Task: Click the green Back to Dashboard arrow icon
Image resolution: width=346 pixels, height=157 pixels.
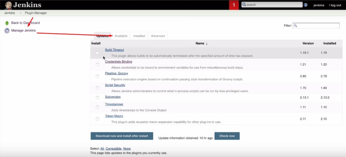Action: 7,23
